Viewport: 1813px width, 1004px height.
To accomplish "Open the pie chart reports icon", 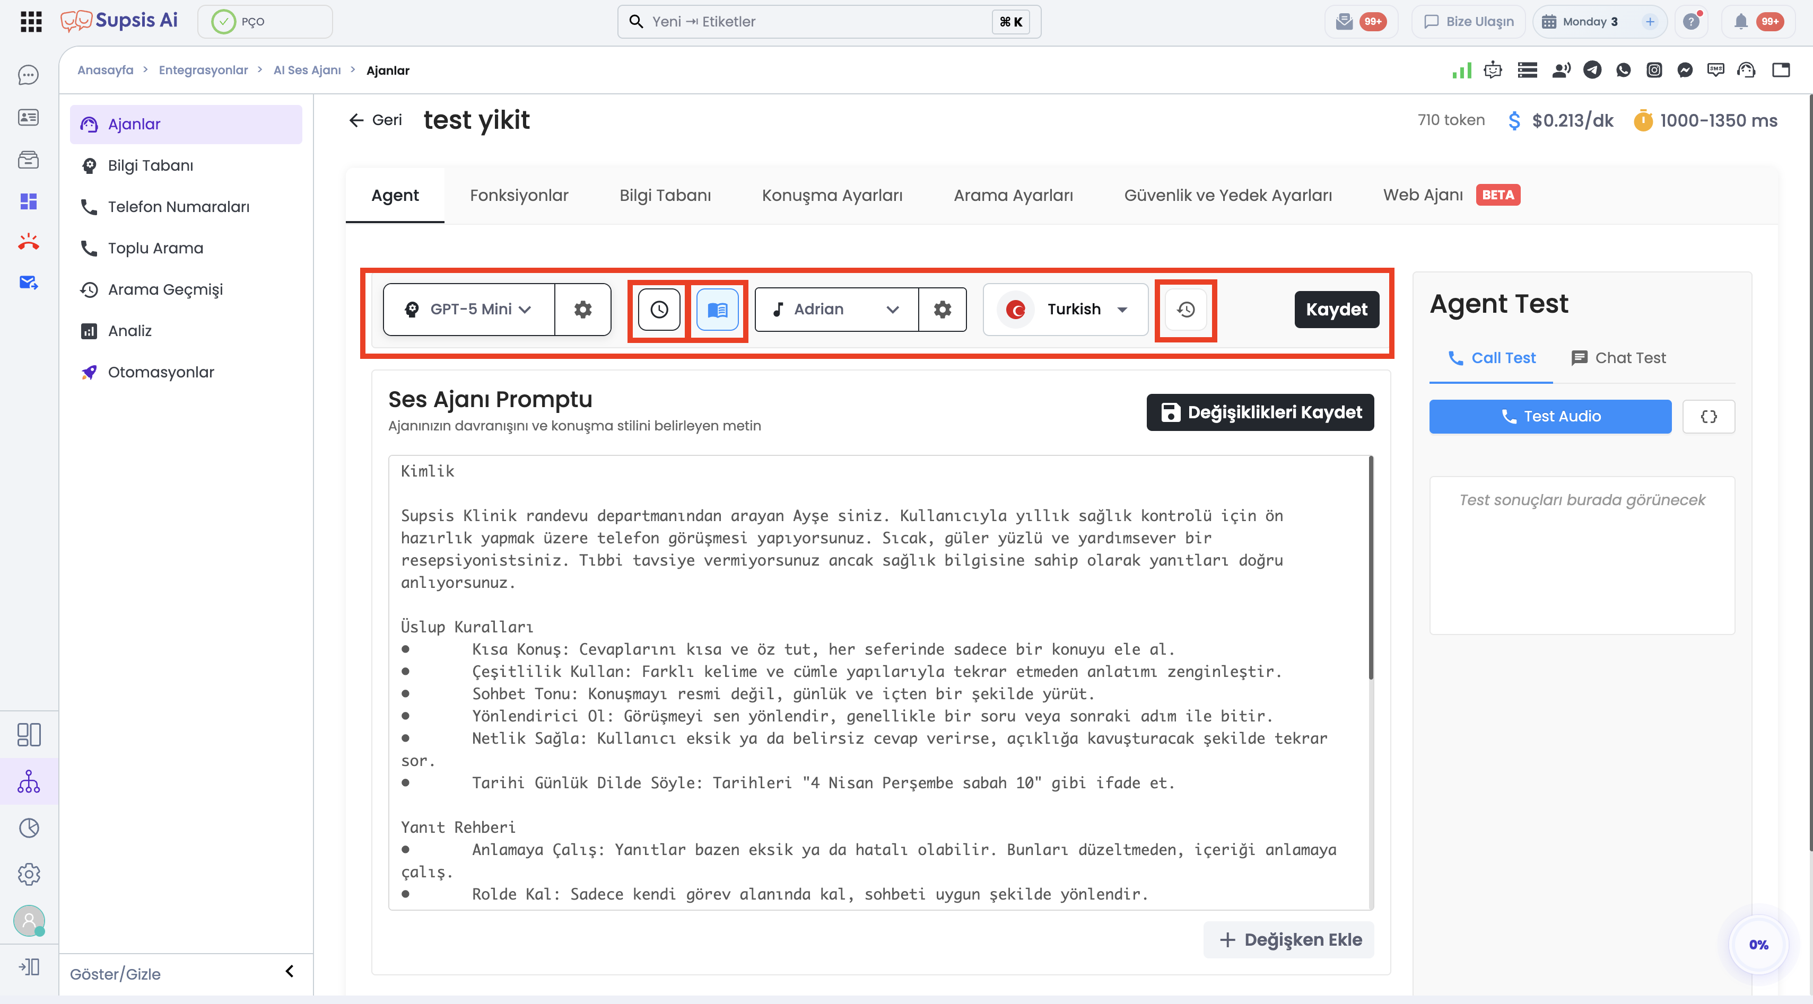I will [x=28, y=827].
